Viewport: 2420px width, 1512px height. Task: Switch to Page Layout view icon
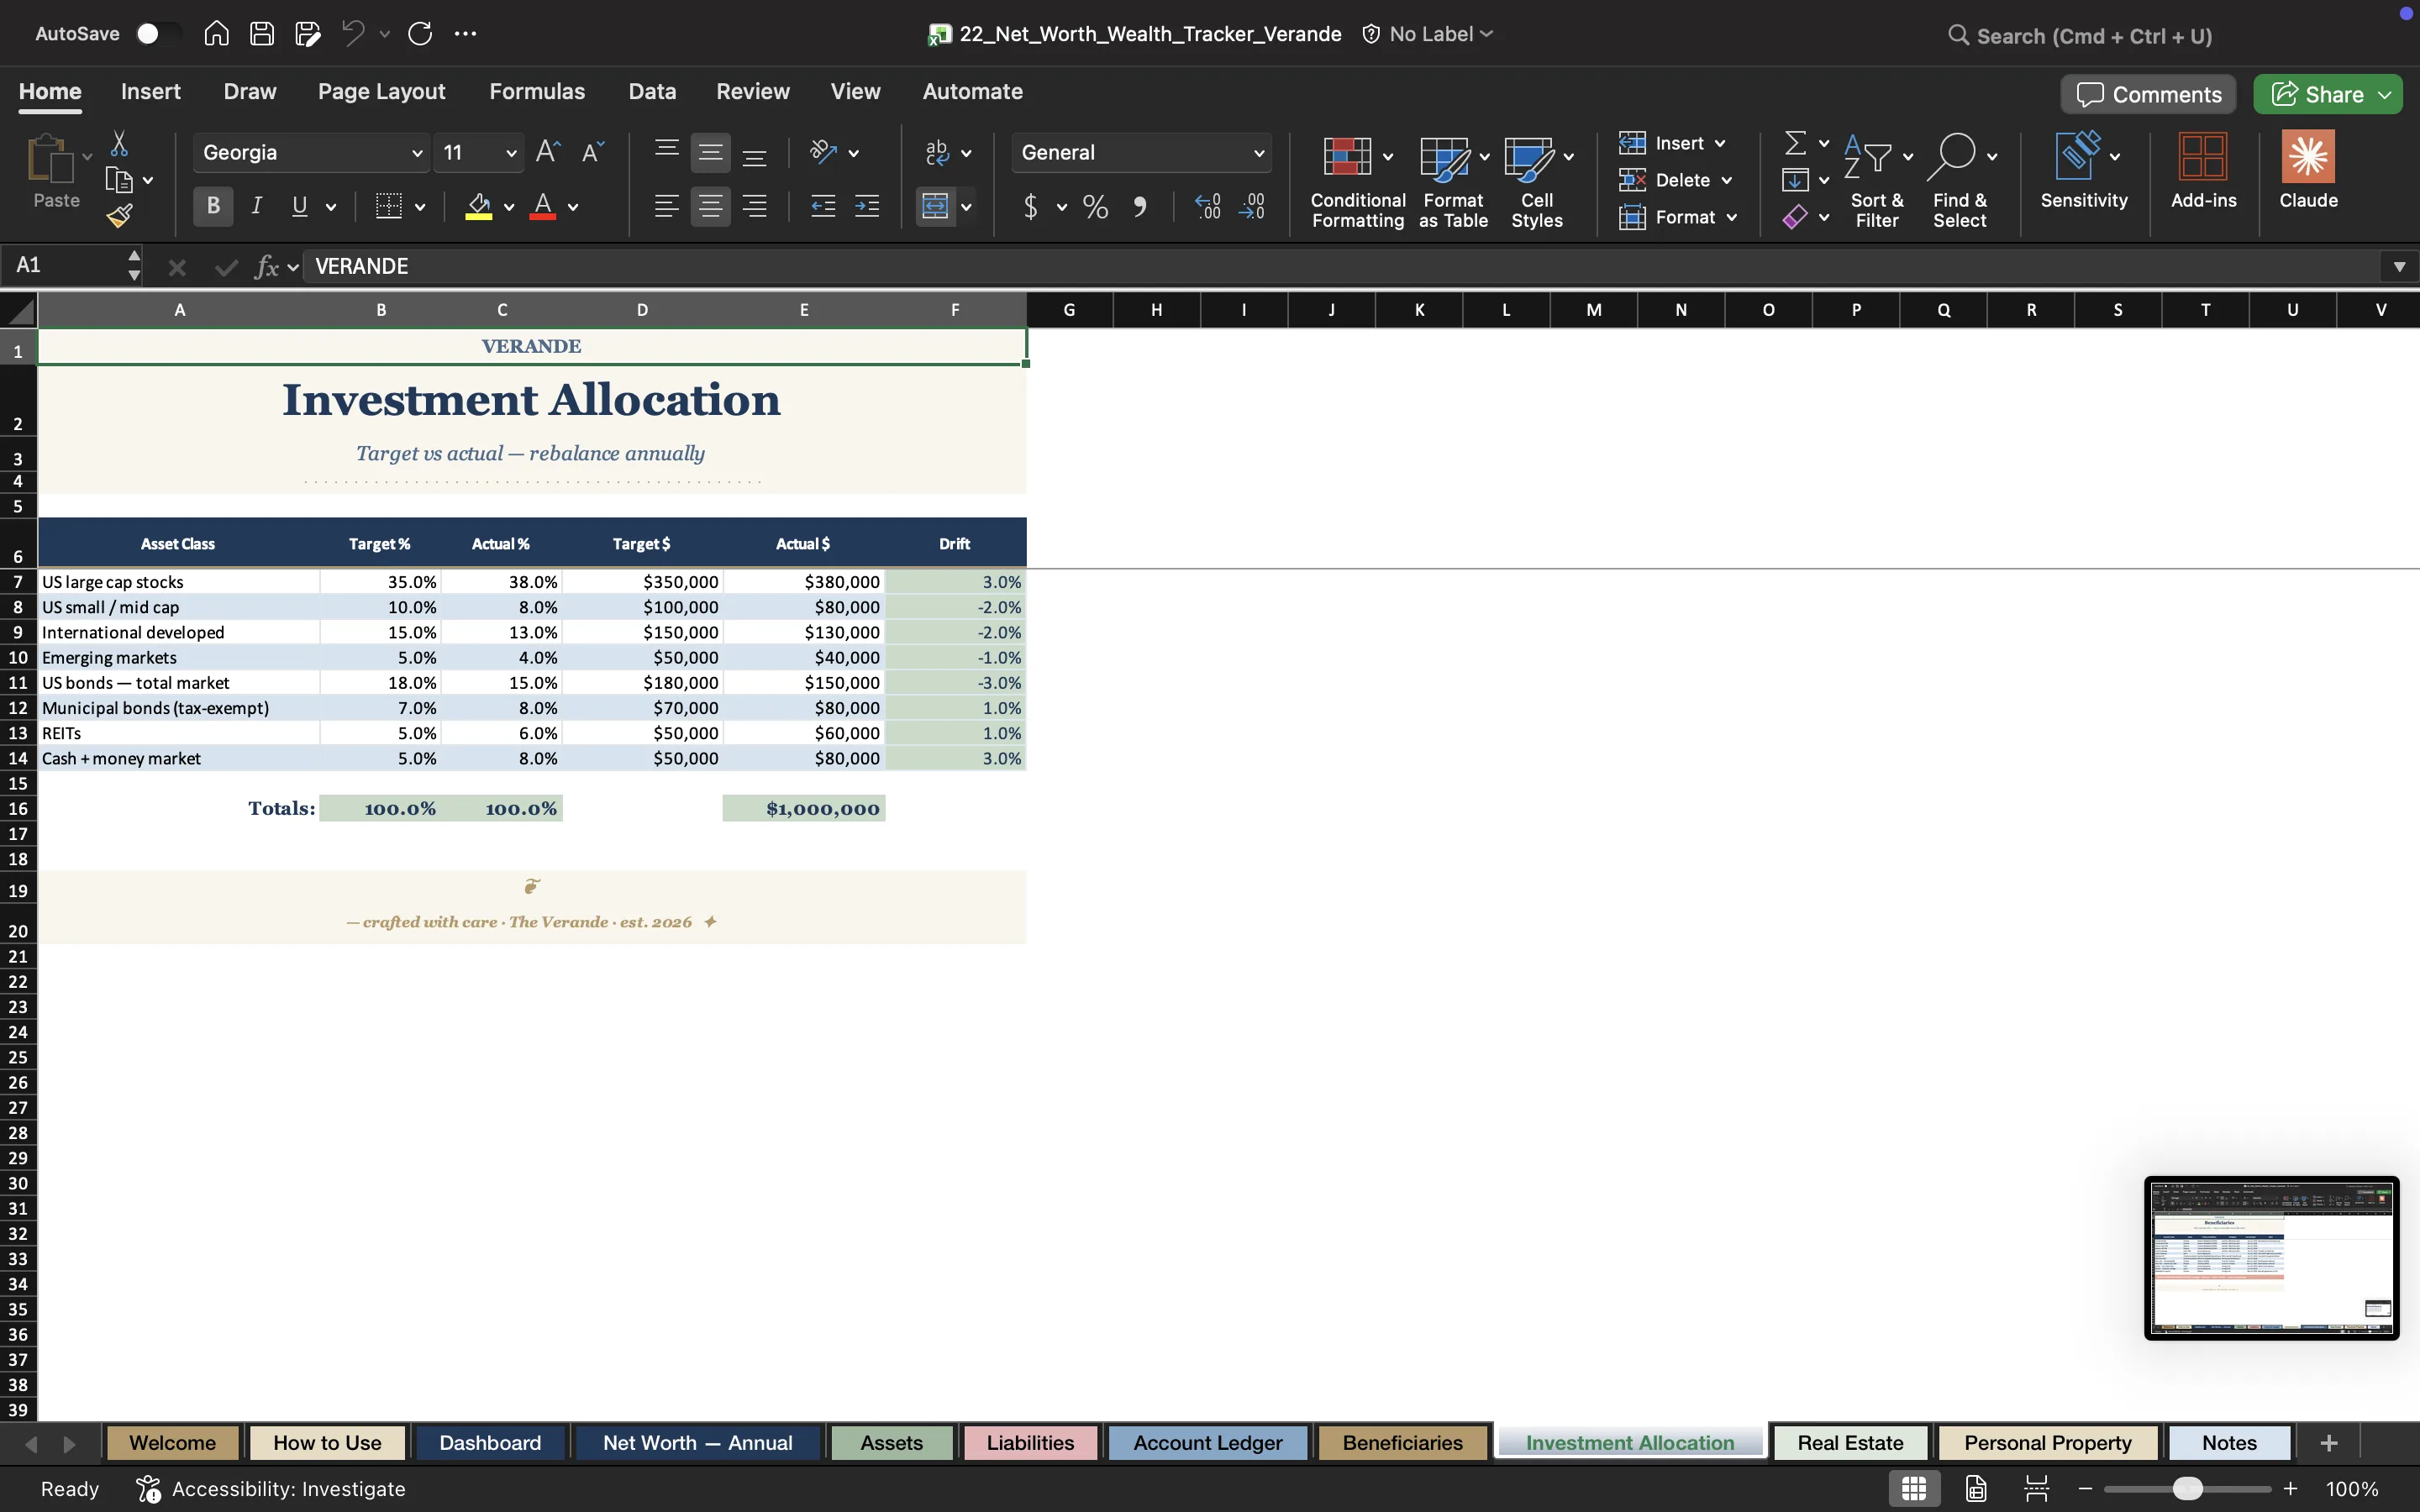[1976, 1489]
